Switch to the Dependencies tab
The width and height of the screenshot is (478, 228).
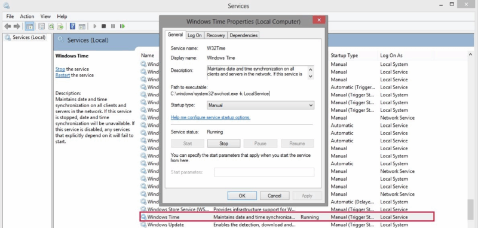point(244,35)
